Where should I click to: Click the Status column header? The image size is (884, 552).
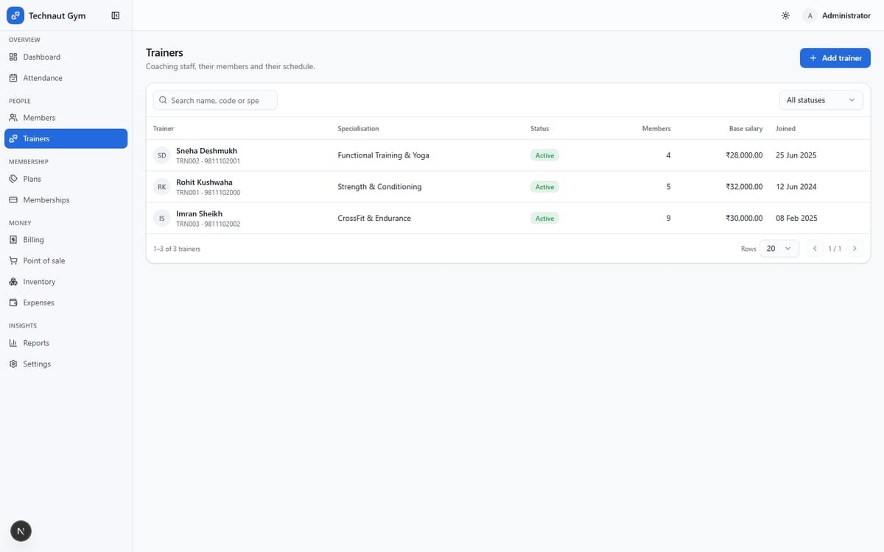539,129
